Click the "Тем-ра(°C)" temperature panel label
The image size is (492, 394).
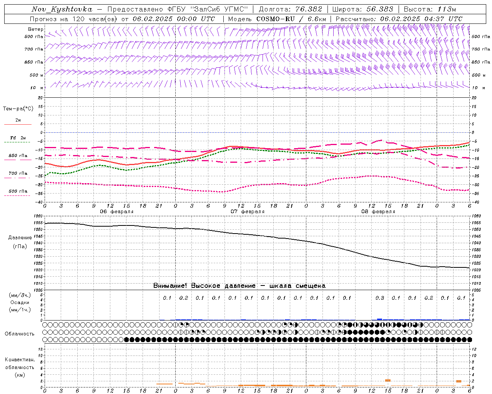point(18,109)
